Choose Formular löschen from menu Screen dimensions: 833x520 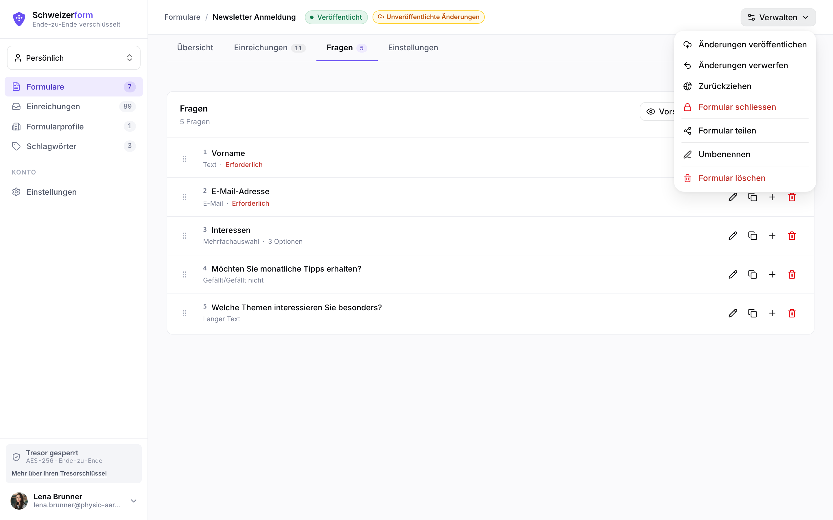click(745, 178)
